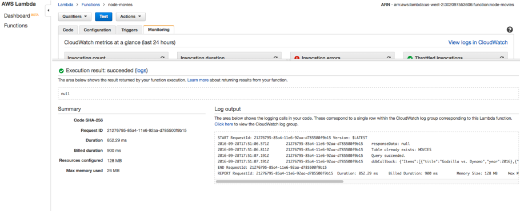This screenshot has width=520, height=211.
Task: Refresh the Invocation errors metric
Action: [x=389, y=58]
